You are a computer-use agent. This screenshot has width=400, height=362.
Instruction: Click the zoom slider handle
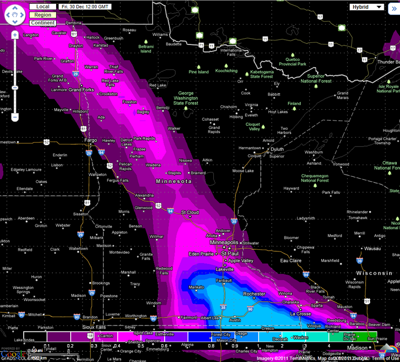click(x=15, y=88)
